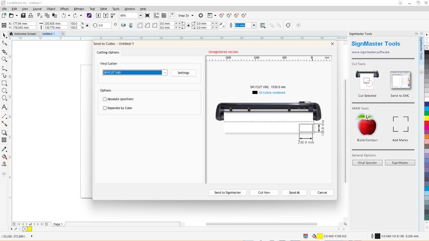429x241 pixels.
Task: Open the Tools menu
Action: tap(116, 9)
